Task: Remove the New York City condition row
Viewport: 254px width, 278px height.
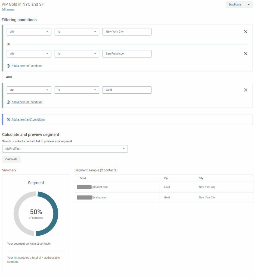Action: click(x=245, y=32)
